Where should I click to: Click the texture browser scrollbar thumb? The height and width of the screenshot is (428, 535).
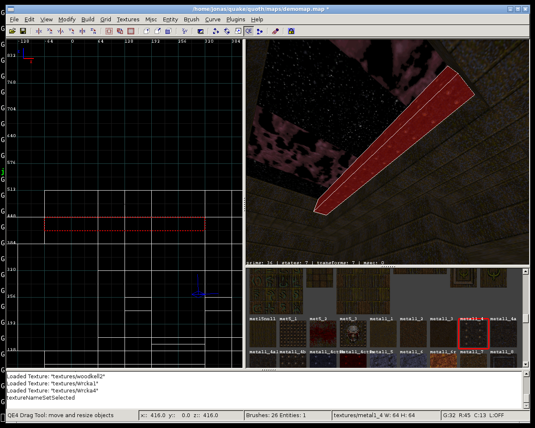pyautogui.click(x=526, y=318)
